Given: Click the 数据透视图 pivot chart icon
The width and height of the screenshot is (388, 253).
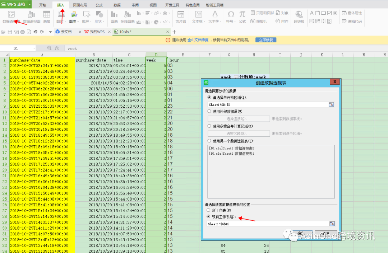Looking at the screenshot, I should click(31, 14).
